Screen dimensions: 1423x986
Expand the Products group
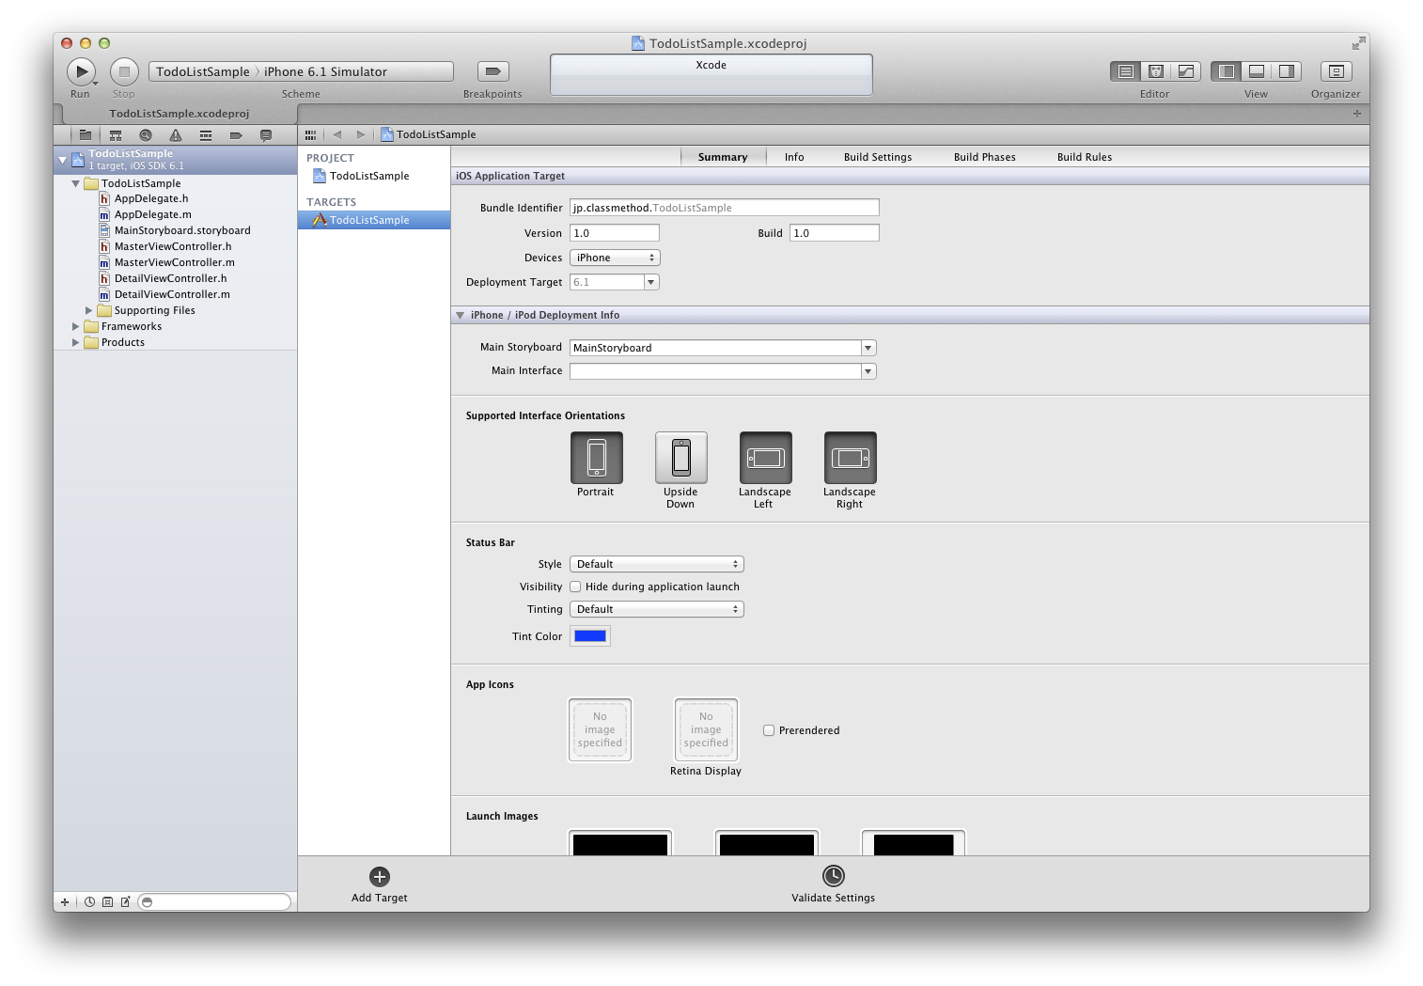point(76,342)
